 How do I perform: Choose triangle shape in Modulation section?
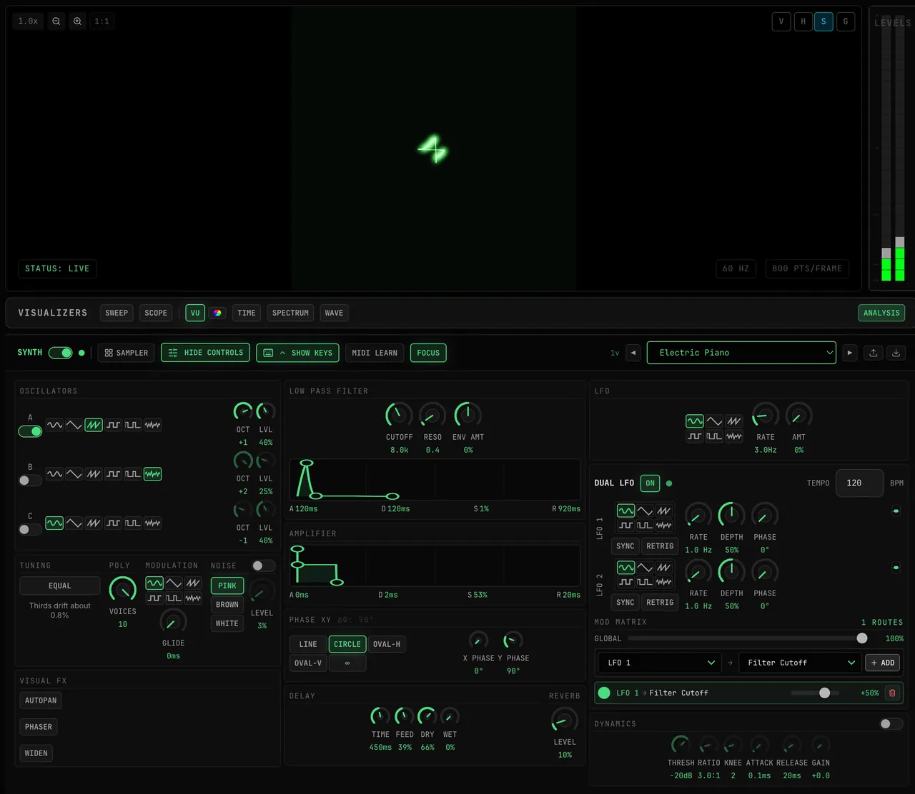174,583
